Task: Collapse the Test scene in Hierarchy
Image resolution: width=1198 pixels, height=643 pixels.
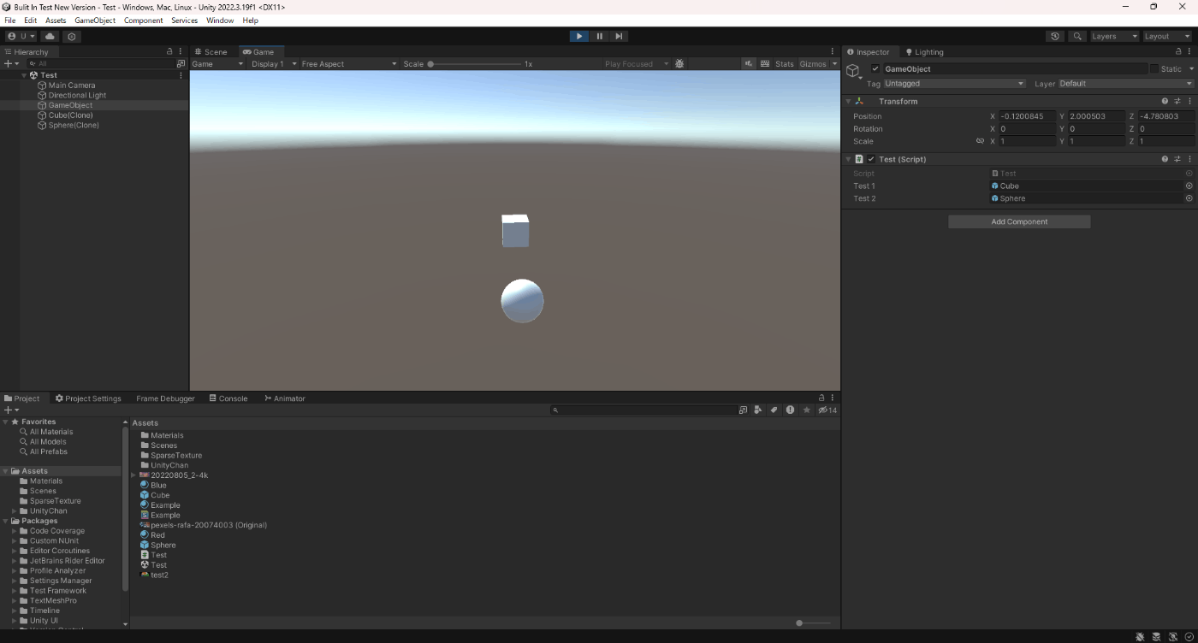Action: [25, 75]
